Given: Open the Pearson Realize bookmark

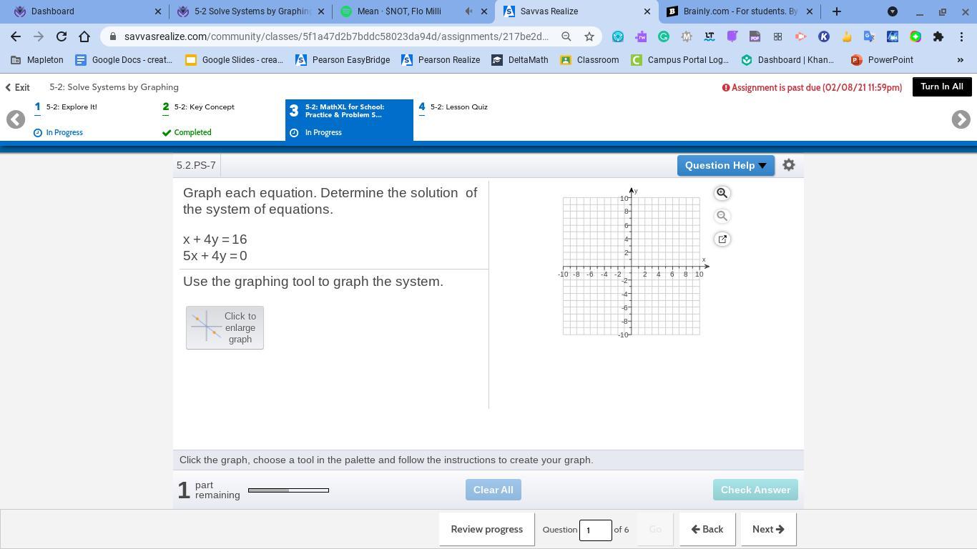Looking at the screenshot, I should 441,60.
